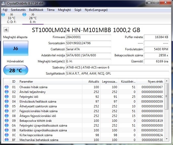Click the 2858 x power-on count field

pos(157,55)
